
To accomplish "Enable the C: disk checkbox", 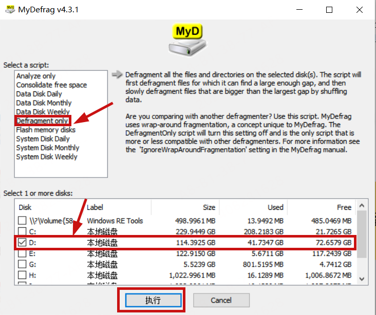I will pos(22,231).
